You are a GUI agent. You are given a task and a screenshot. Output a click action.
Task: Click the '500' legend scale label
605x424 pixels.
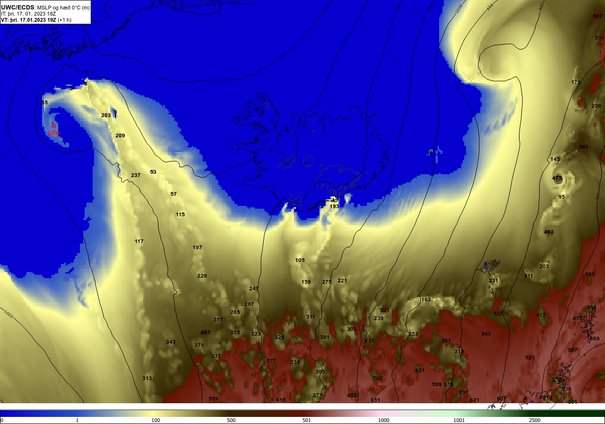(231, 420)
